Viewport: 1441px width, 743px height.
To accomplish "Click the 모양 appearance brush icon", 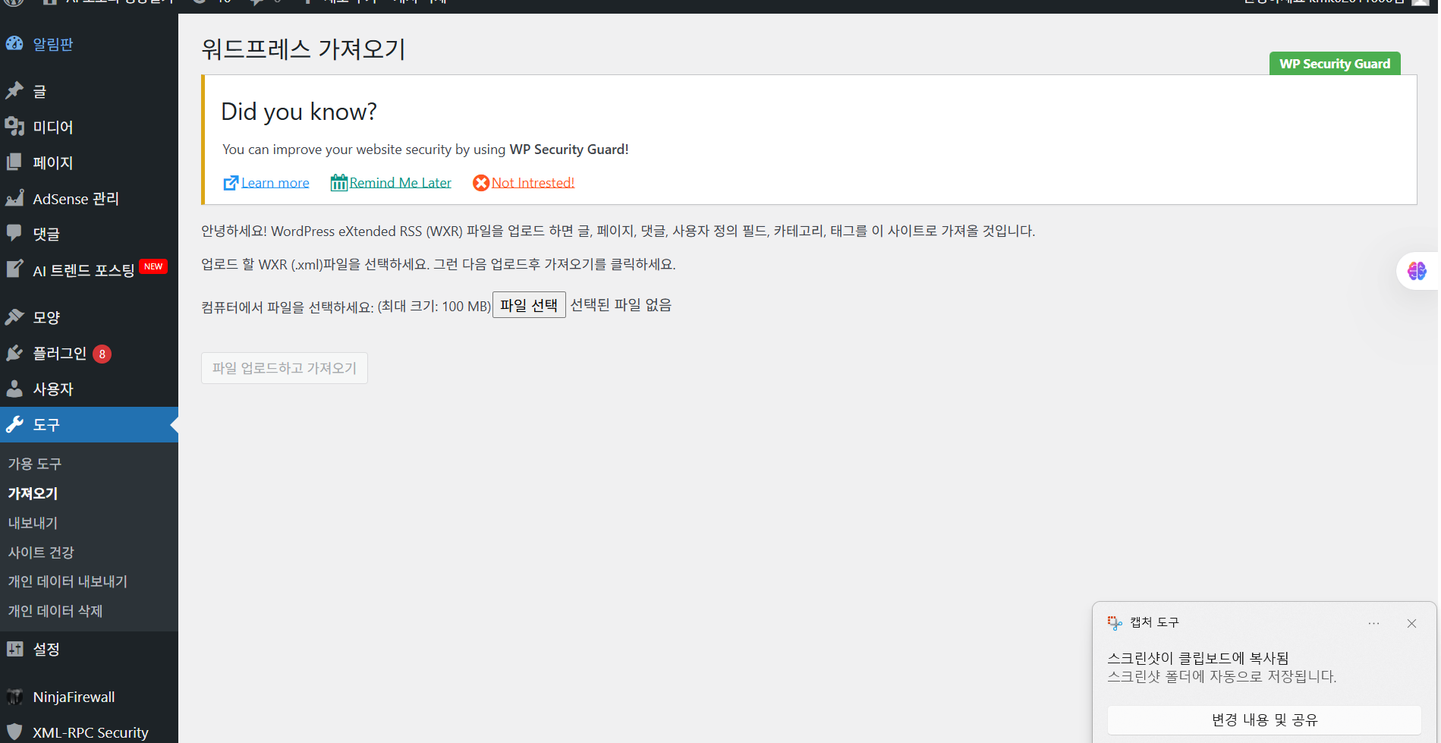I will pos(15,317).
